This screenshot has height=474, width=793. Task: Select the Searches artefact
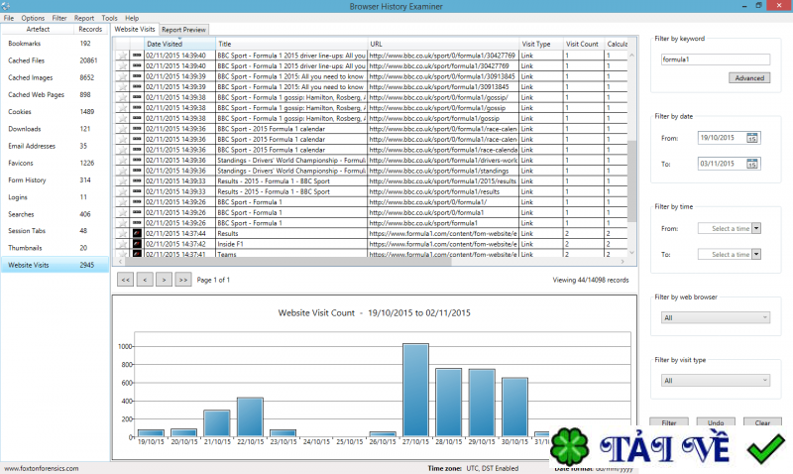[x=55, y=214]
